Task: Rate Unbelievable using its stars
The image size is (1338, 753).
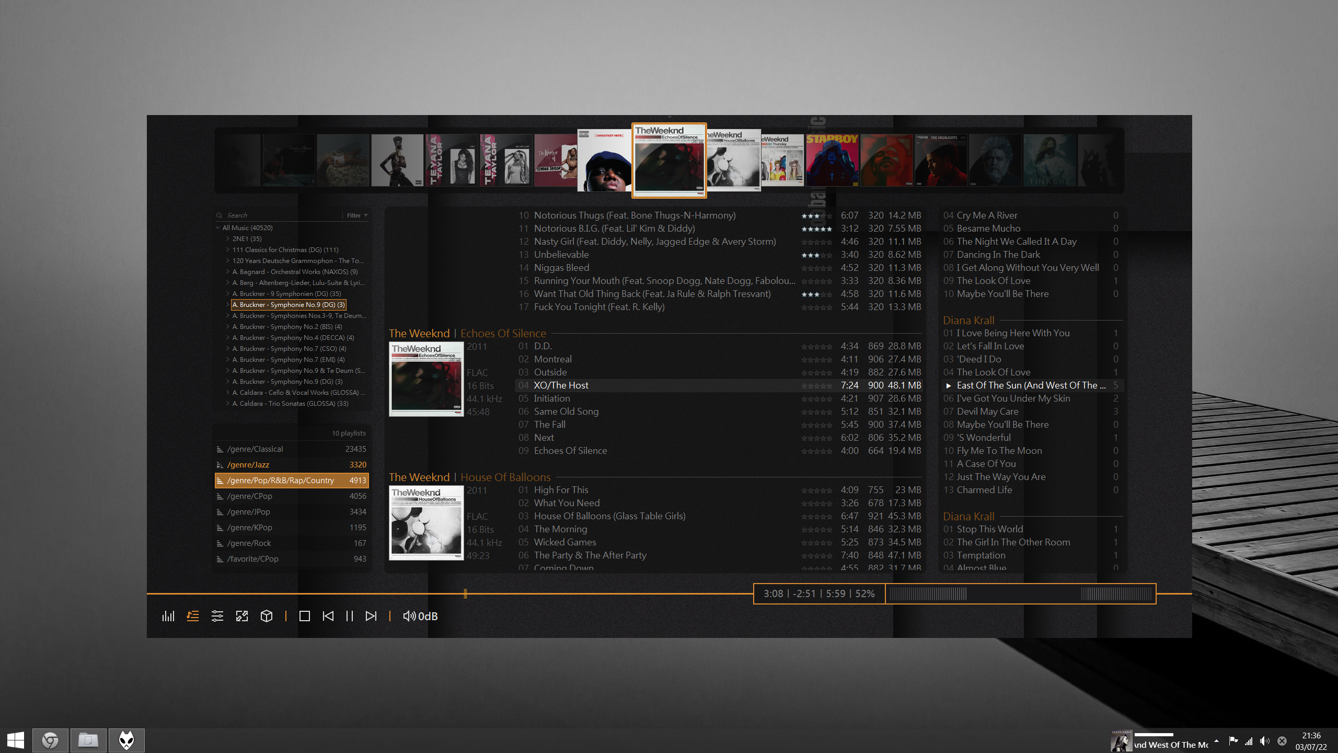Action: (x=816, y=255)
